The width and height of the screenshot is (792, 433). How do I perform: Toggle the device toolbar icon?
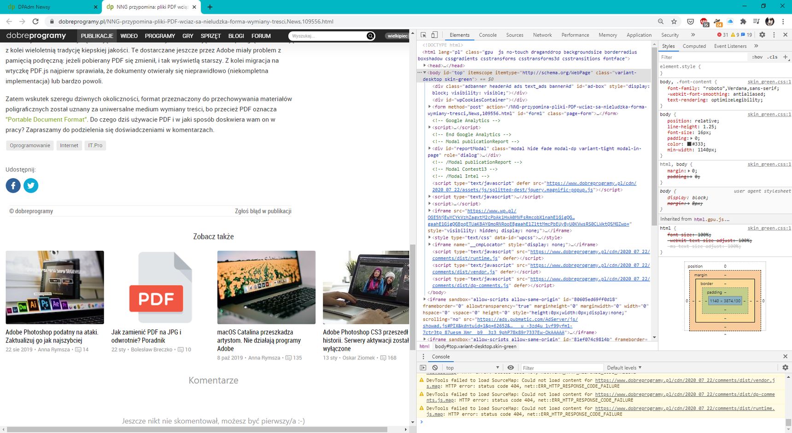434,35
